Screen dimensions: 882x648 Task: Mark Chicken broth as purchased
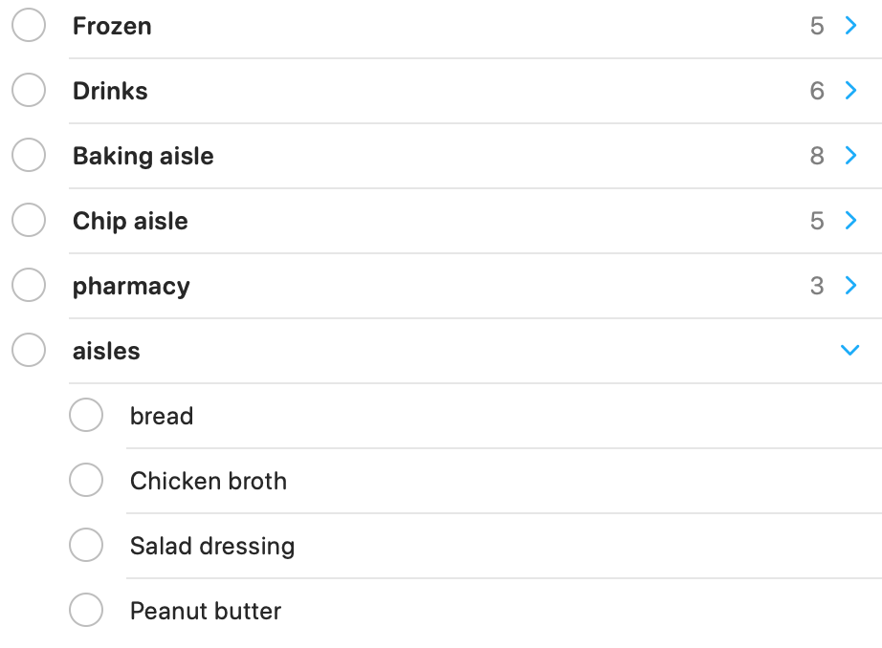tap(86, 481)
